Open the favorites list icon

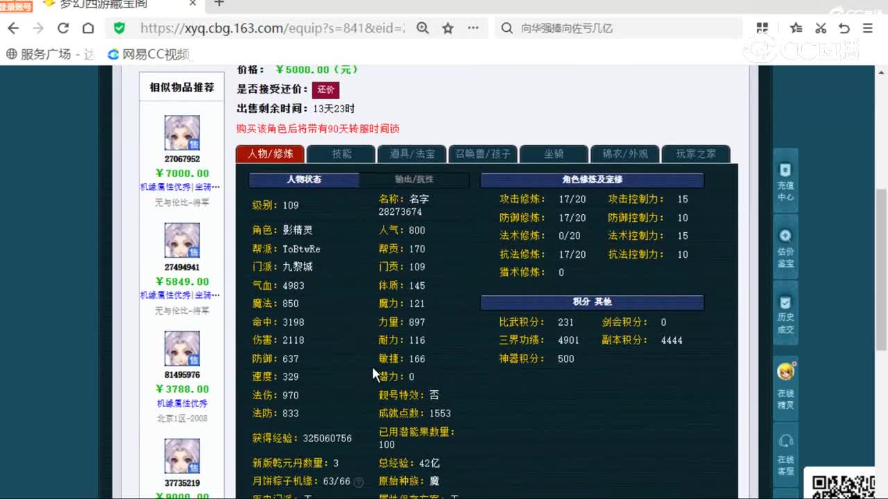click(x=796, y=28)
